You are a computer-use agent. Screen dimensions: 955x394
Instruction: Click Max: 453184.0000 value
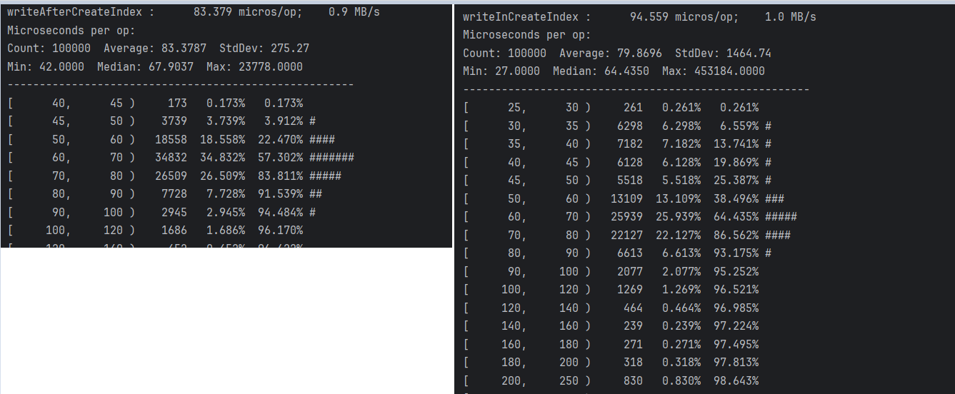click(x=714, y=71)
